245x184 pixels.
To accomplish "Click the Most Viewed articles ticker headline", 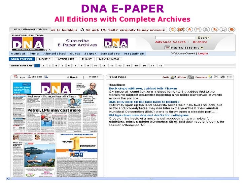I will [x=109, y=30].
